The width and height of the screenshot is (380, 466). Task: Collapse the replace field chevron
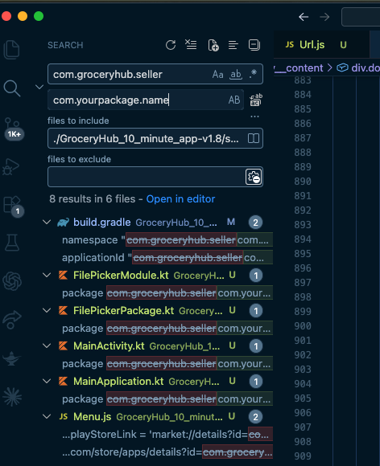(39, 87)
